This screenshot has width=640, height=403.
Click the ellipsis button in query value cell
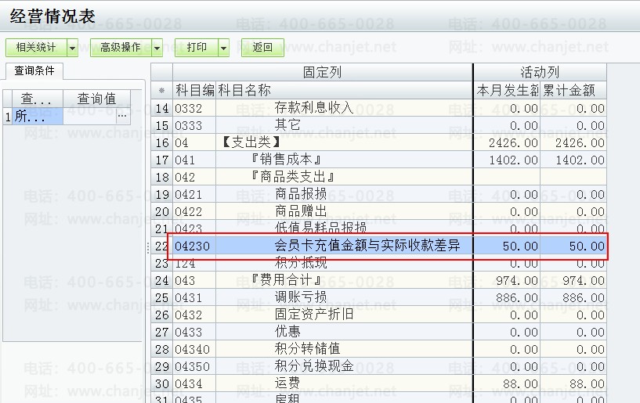tap(122, 117)
